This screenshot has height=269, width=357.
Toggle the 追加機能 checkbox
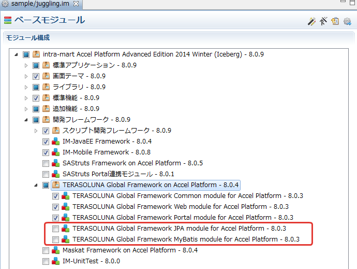36,109
